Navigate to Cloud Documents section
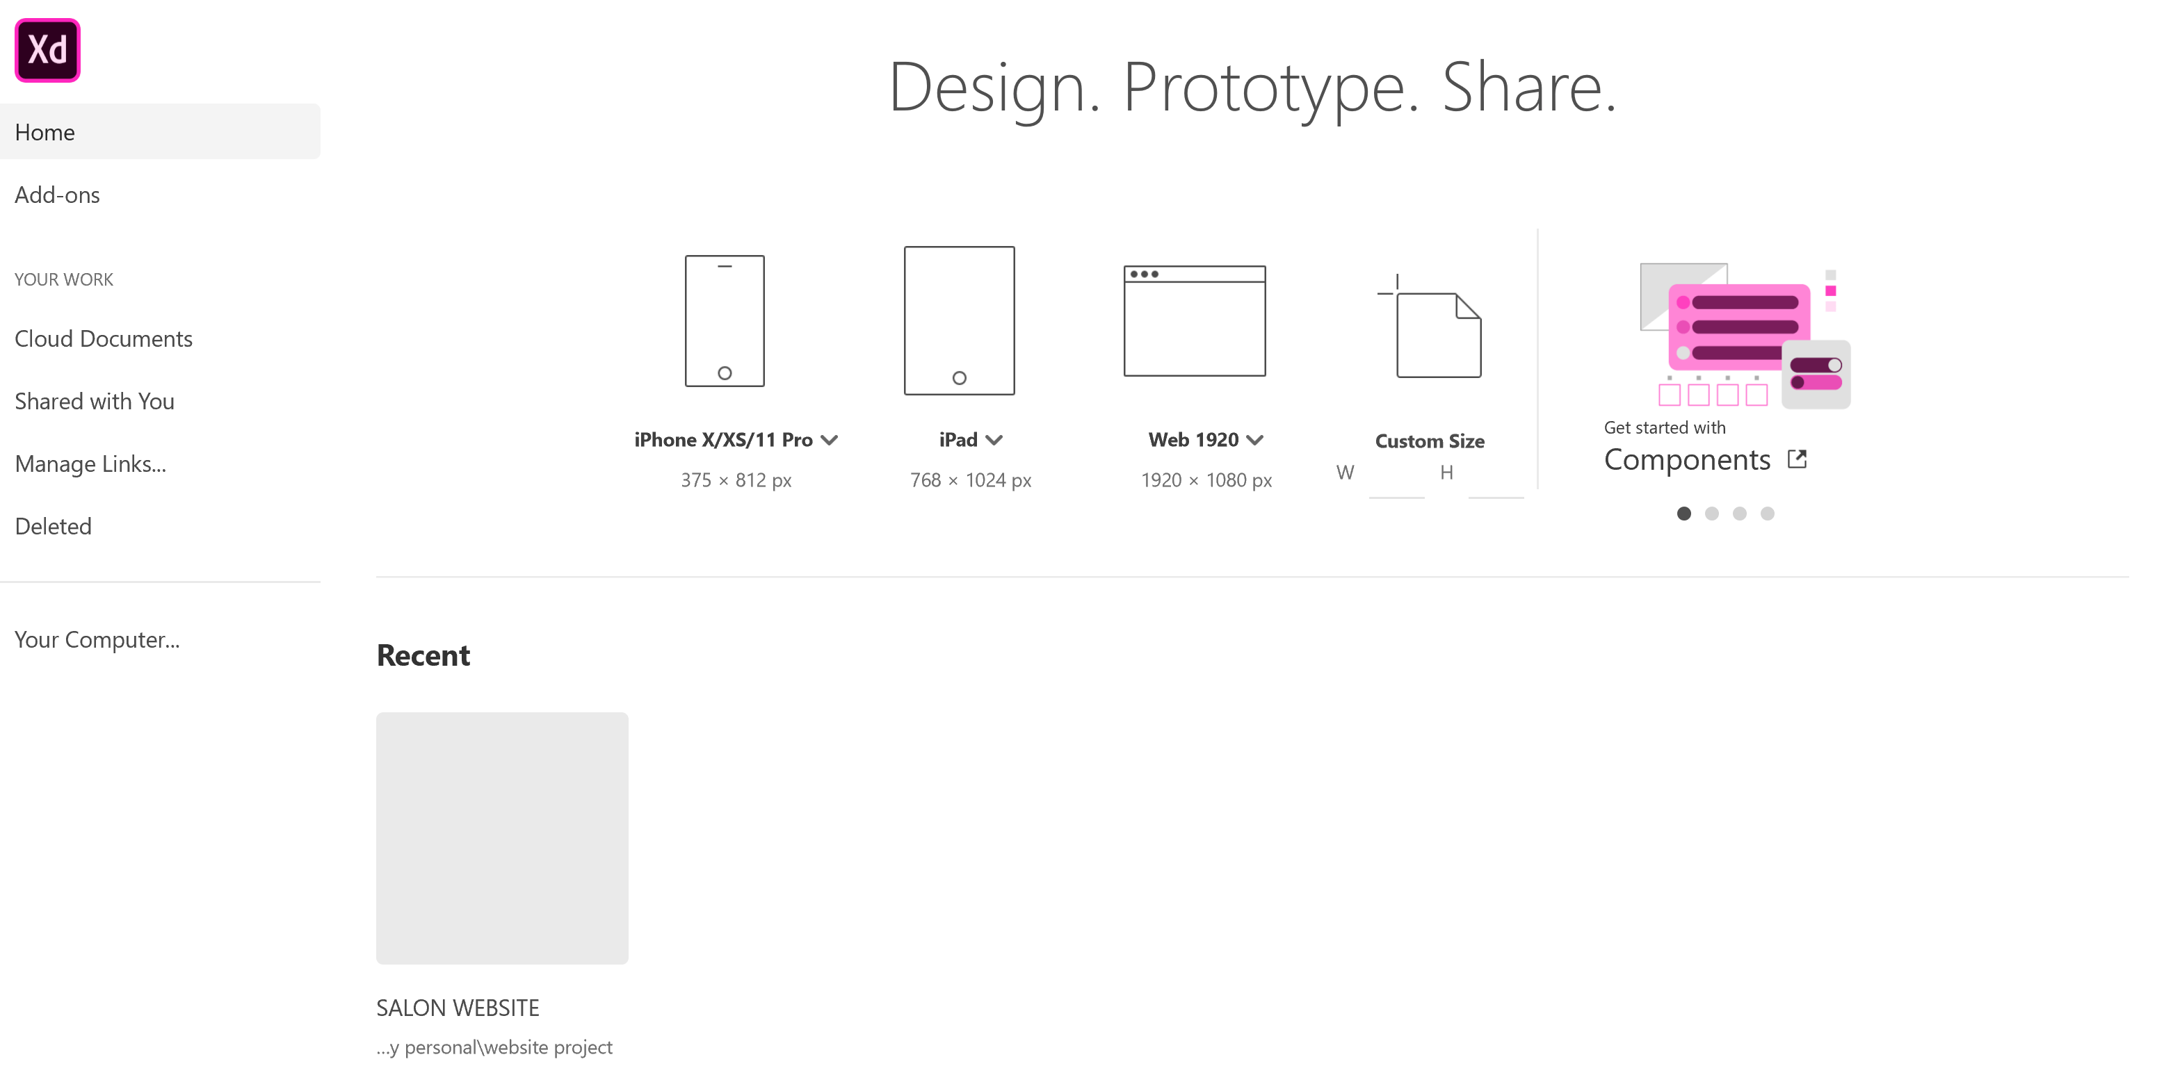 102,336
